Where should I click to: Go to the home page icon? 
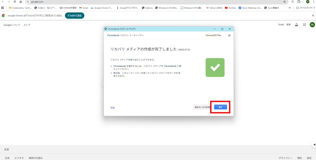21,2
